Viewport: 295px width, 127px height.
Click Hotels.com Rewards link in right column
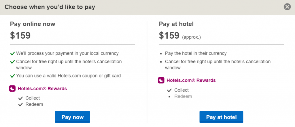click(191, 80)
